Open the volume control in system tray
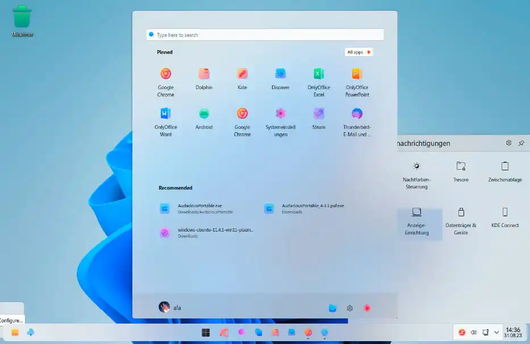530x344 pixels. click(x=474, y=333)
